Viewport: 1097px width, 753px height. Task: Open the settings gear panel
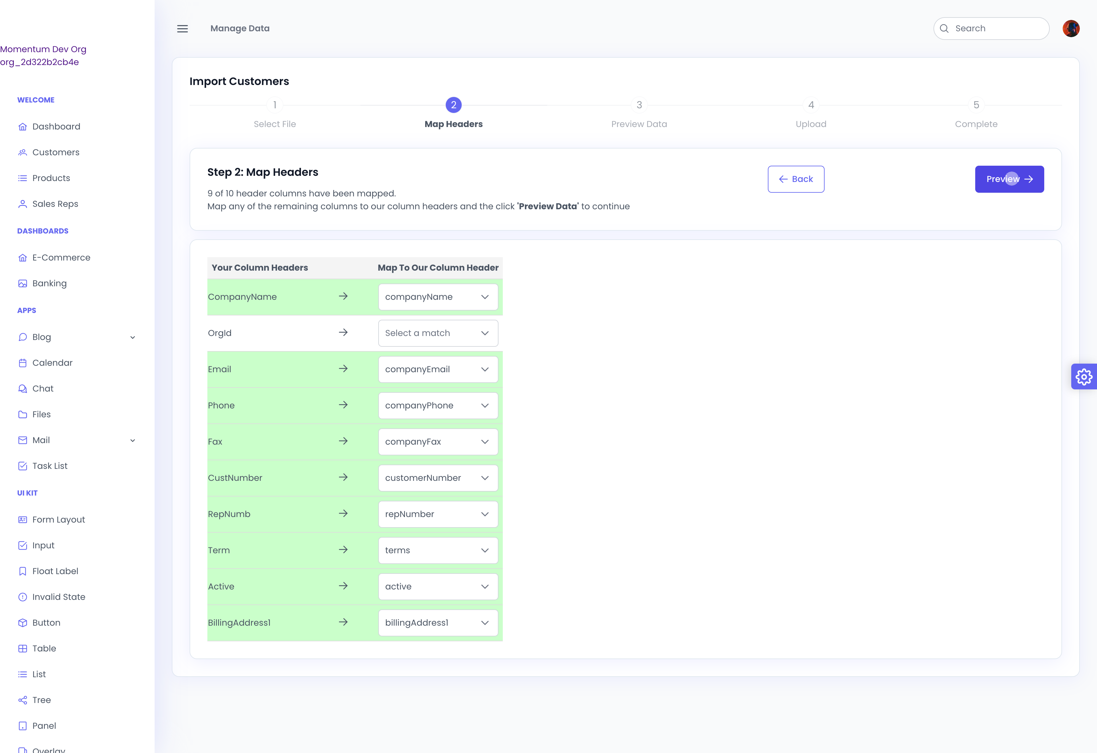[x=1084, y=376]
